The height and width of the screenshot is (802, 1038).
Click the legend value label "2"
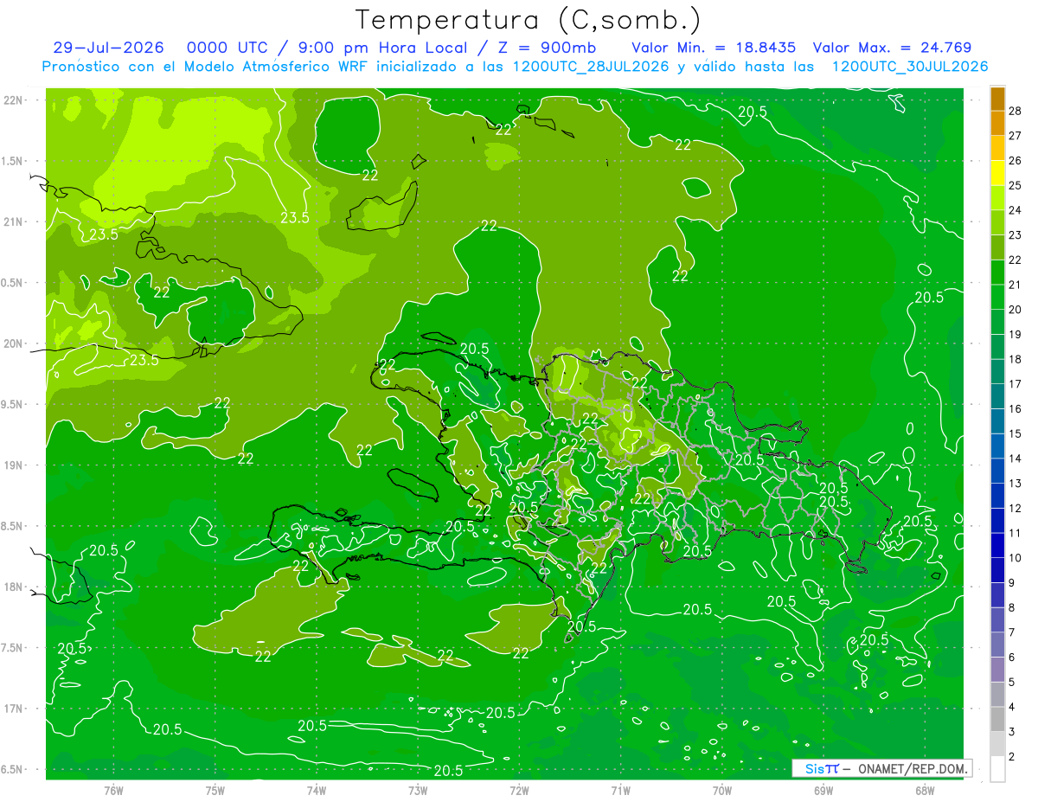click(x=1012, y=757)
